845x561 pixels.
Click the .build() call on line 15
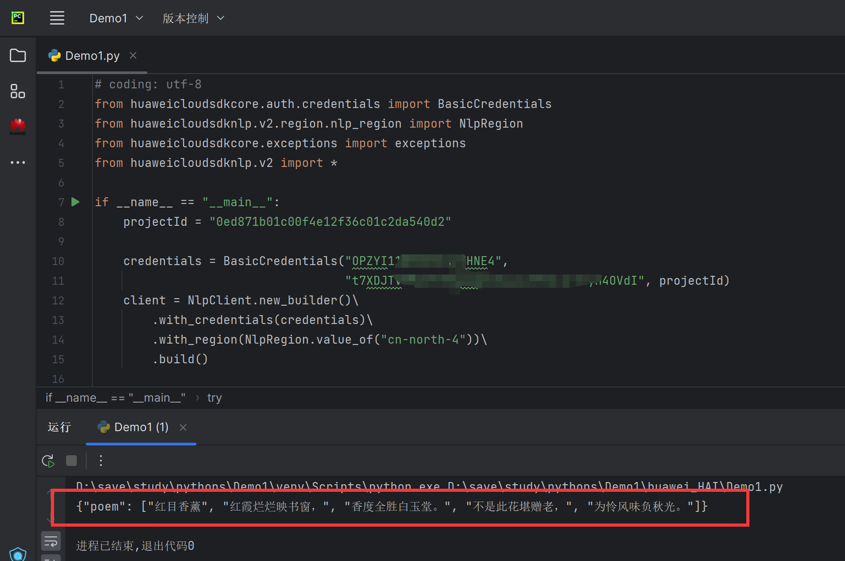pyautogui.click(x=180, y=359)
